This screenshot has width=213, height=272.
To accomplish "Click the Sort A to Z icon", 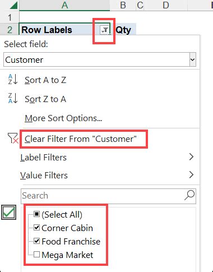I will click(x=12, y=79).
